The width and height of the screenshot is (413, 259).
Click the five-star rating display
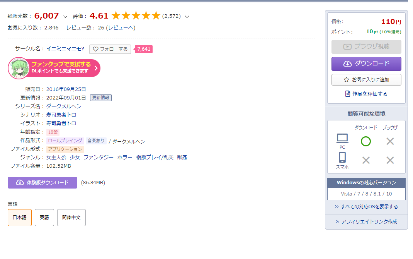tap(136, 16)
